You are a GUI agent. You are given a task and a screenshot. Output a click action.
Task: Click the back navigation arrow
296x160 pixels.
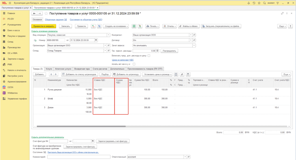tap(34, 14)
